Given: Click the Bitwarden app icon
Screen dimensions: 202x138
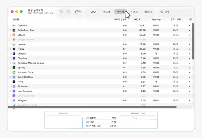Looking at the screenshot, I should (14, 87).
